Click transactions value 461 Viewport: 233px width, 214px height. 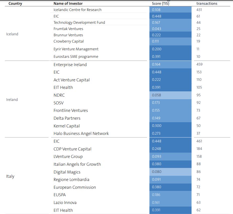[199, 141]
